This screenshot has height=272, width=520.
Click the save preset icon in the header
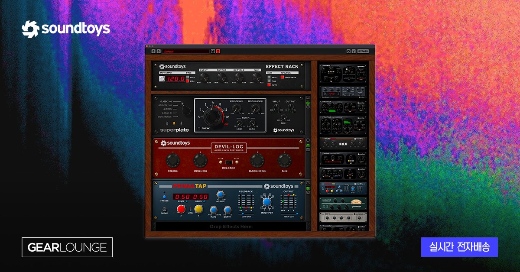point(213,52)
